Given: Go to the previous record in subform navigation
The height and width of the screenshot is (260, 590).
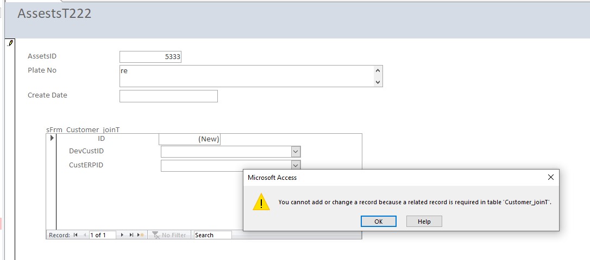Looking at the screenshot, I should [x=85, y=235].
